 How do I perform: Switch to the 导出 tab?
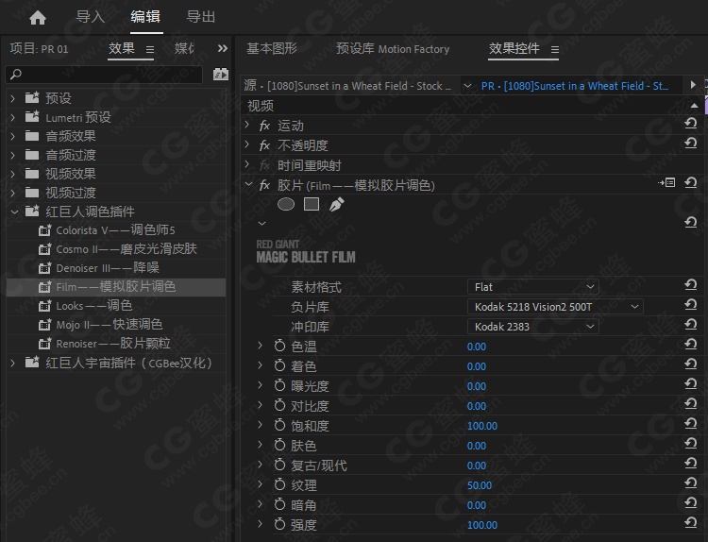click(x=201, y=17)
